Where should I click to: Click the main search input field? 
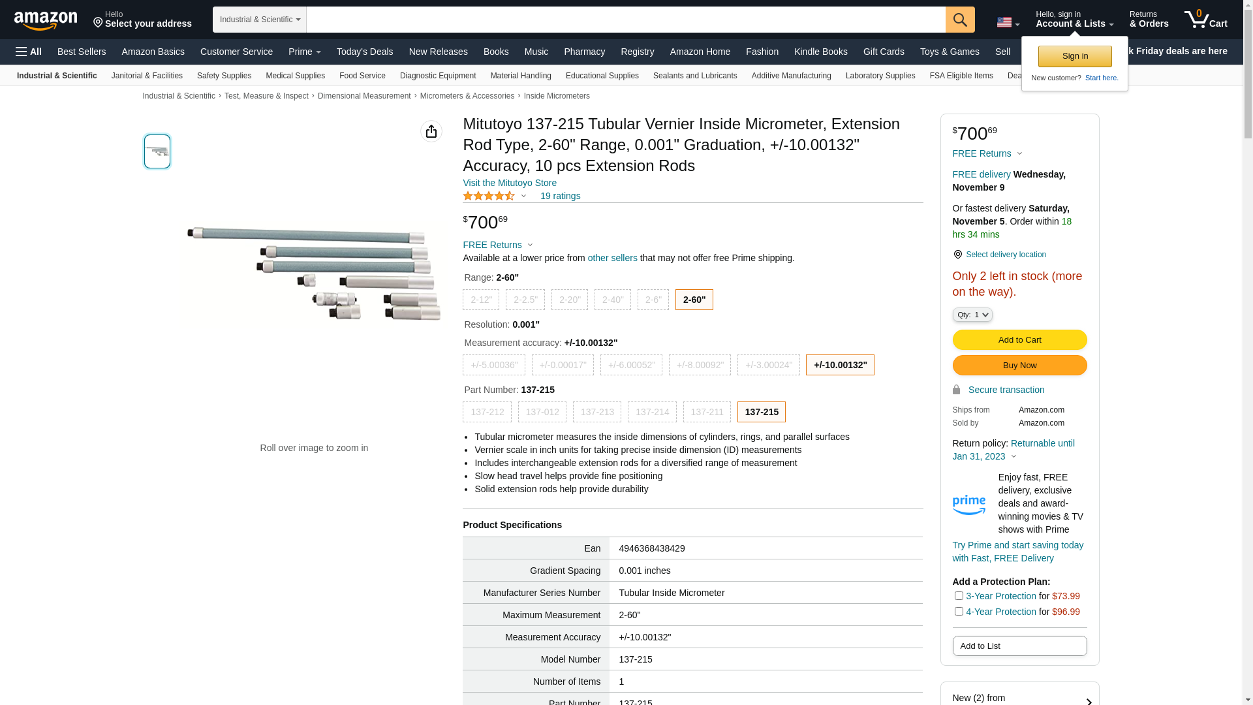click(625, 20)
